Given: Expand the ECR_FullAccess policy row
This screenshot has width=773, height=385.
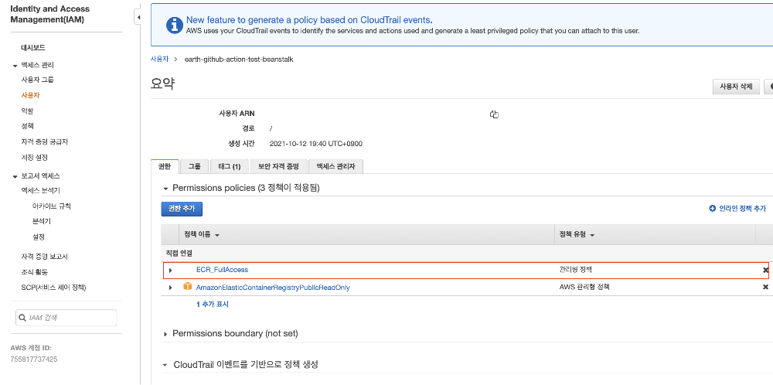Looking at the screenshot, I should click(x=171, y=270).
